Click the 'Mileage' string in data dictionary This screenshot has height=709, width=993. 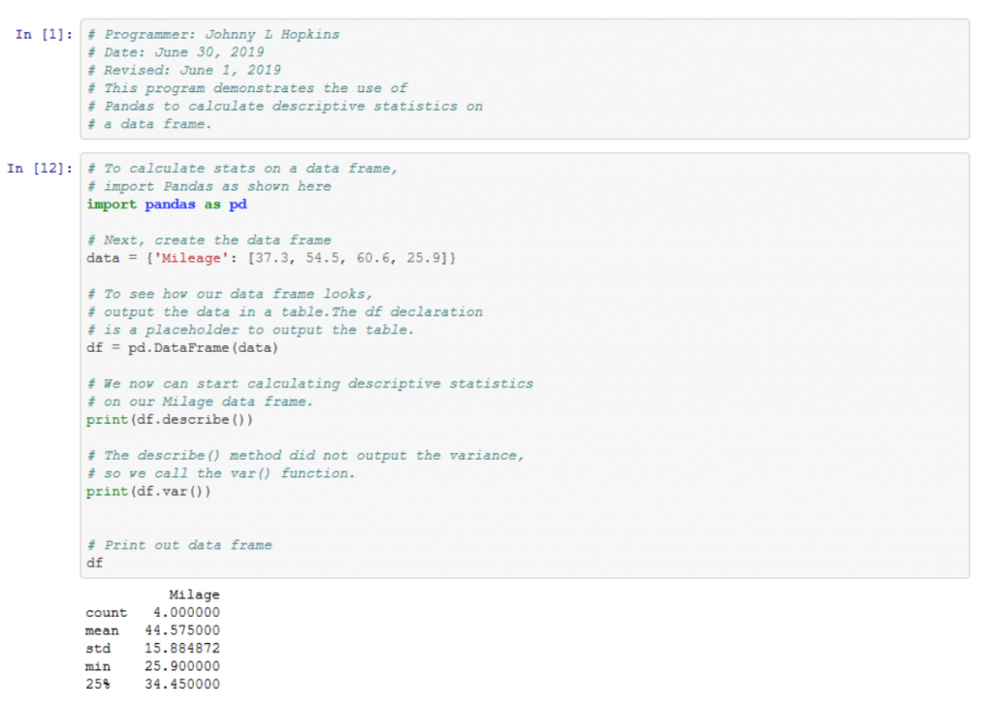191,258
